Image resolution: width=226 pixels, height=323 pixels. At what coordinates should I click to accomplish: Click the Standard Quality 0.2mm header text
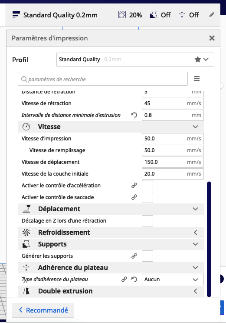click(60, 15)
